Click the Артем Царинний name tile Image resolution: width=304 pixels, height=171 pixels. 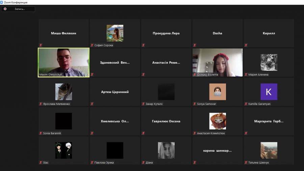click(115, 92)
